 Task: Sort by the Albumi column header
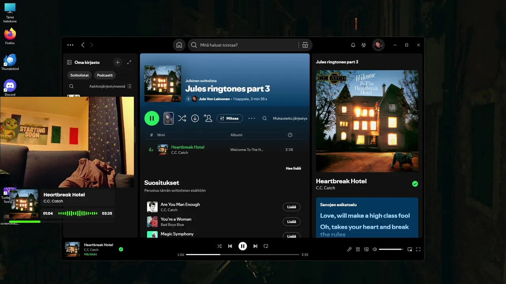[236, 135]
